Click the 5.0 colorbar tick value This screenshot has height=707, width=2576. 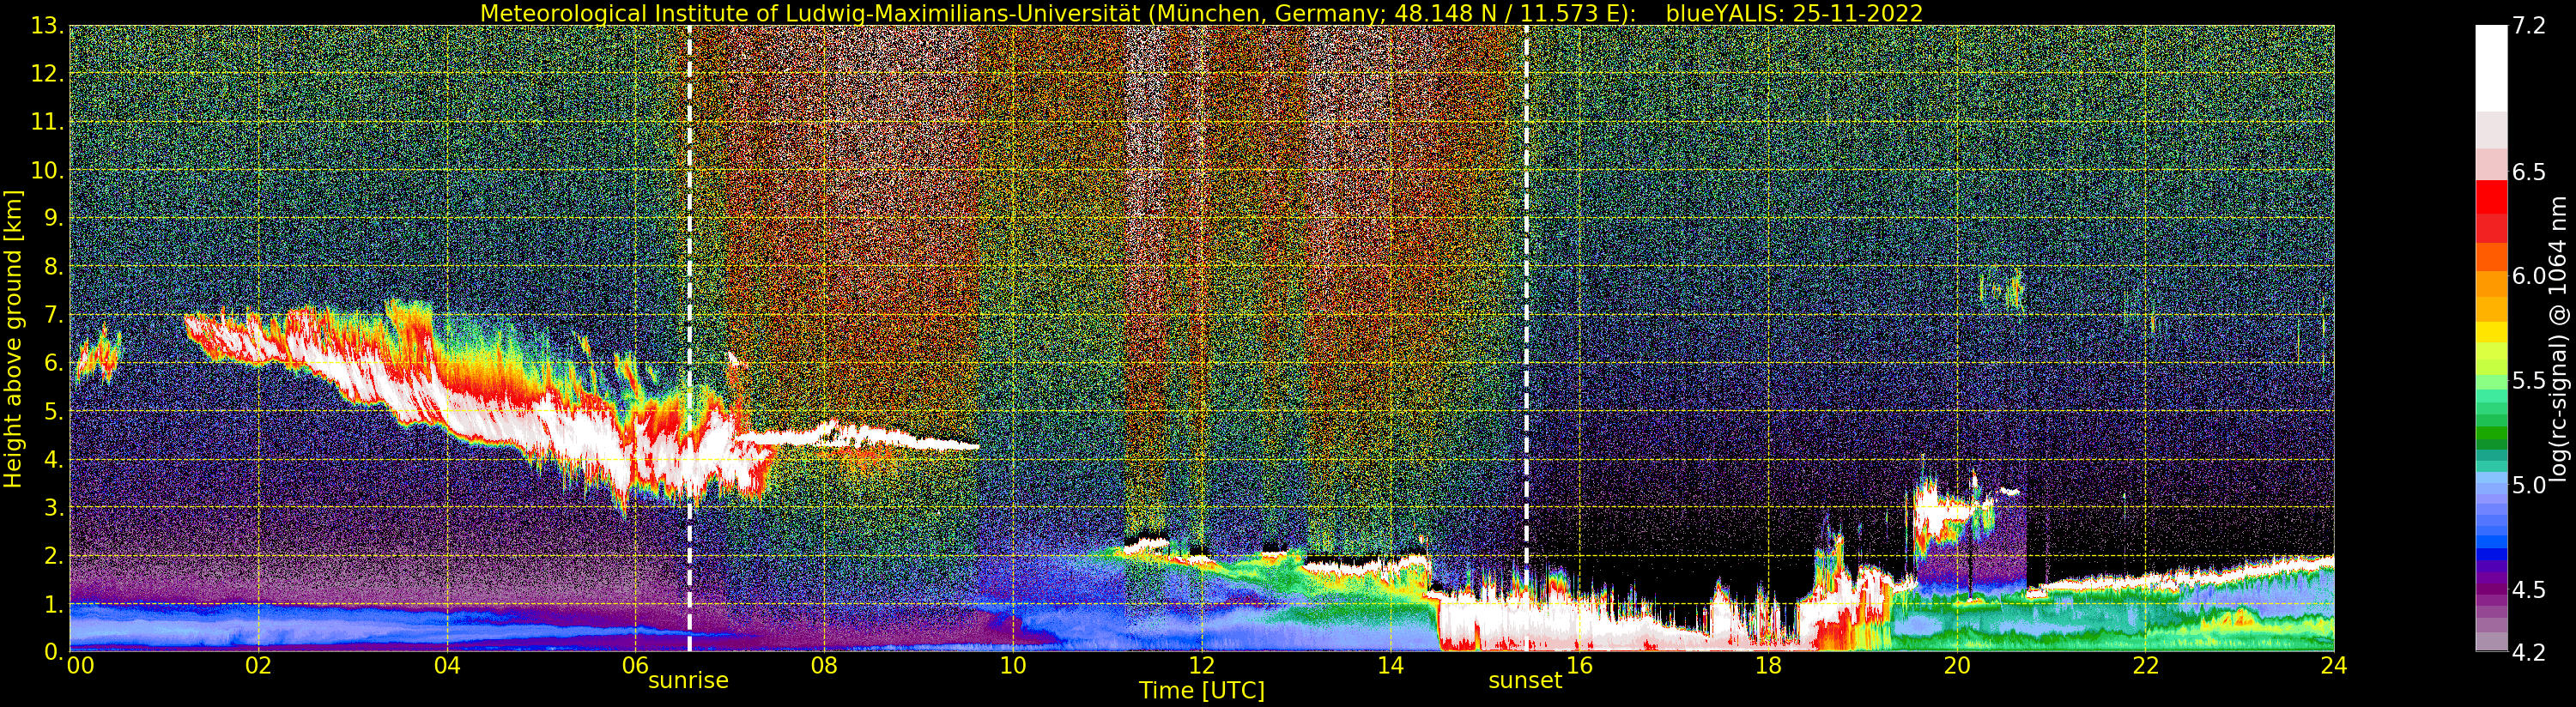[x=2529, y=485]
